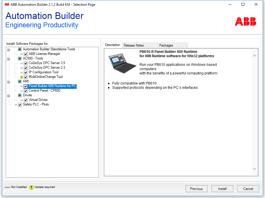Select ABB License Manager item

click(x=44, y=54)
